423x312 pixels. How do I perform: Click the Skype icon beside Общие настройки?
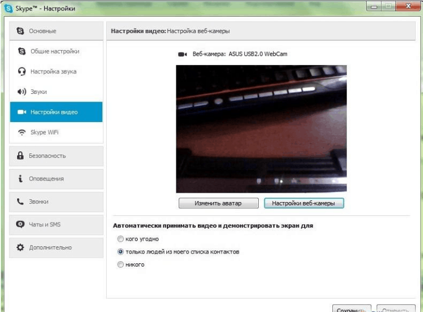(22, 51)
